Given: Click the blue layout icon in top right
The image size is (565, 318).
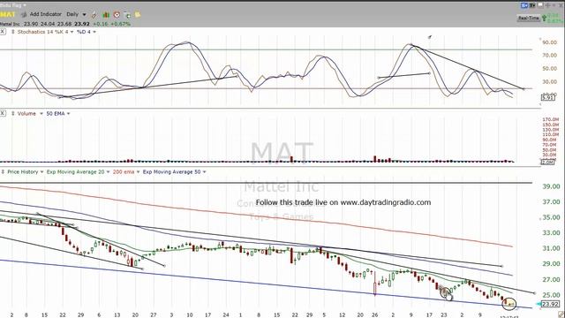Looking at the screenshot, I should coord(524,5).
